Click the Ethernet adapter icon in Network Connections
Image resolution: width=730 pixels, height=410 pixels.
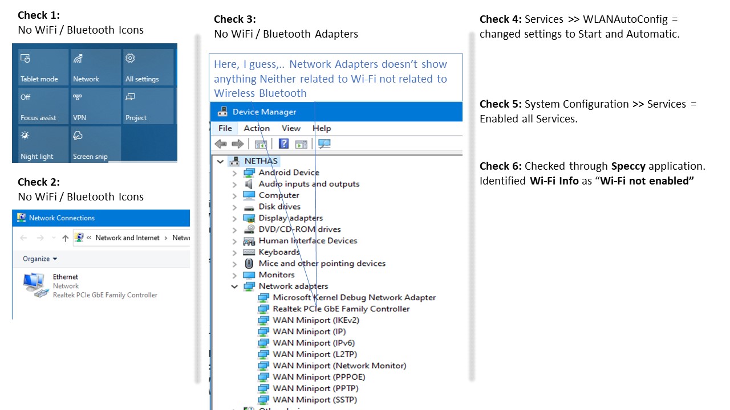point(35,285)
